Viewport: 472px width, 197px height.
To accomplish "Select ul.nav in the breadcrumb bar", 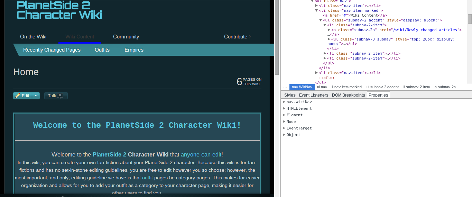I will pyautogui.click(x=322, y=87).
